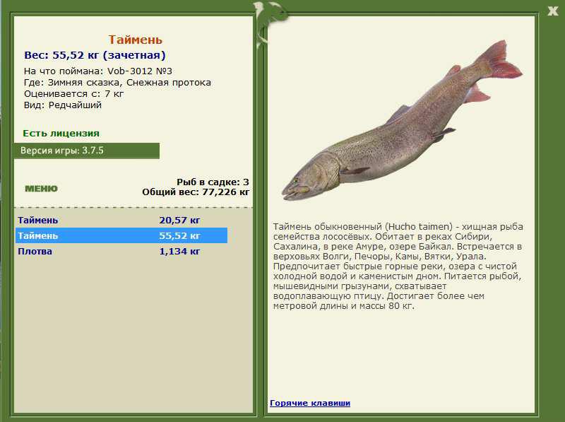Click the Таймень обыкновенный description paragraph

coord(398,266)
